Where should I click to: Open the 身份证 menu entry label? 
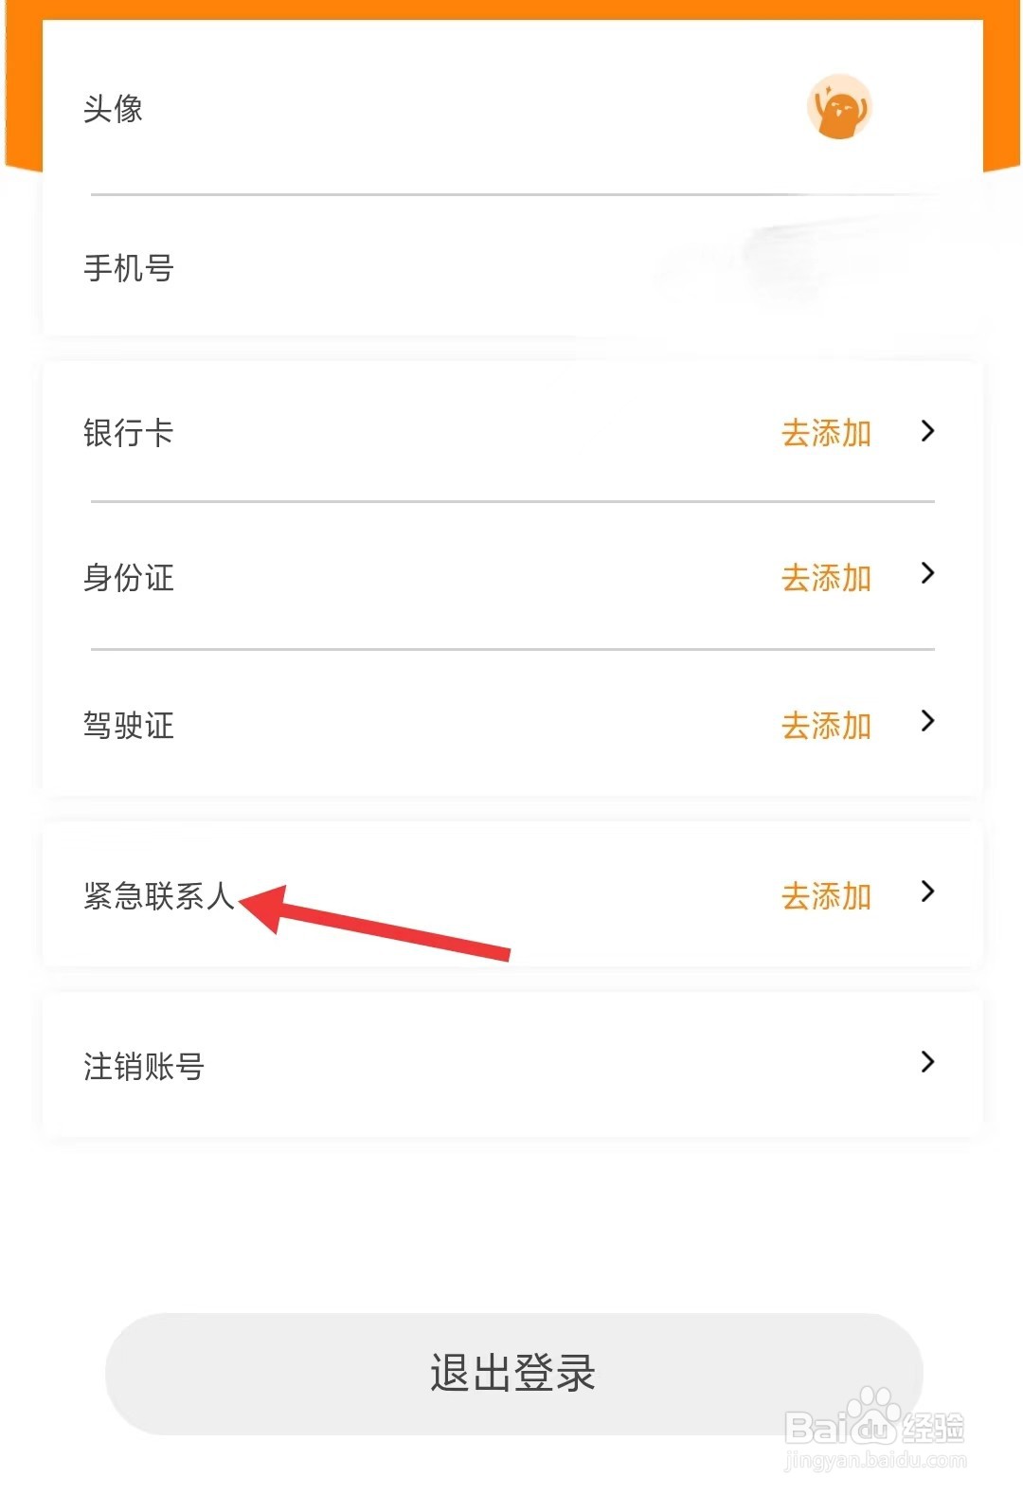(x=128, y=577)
